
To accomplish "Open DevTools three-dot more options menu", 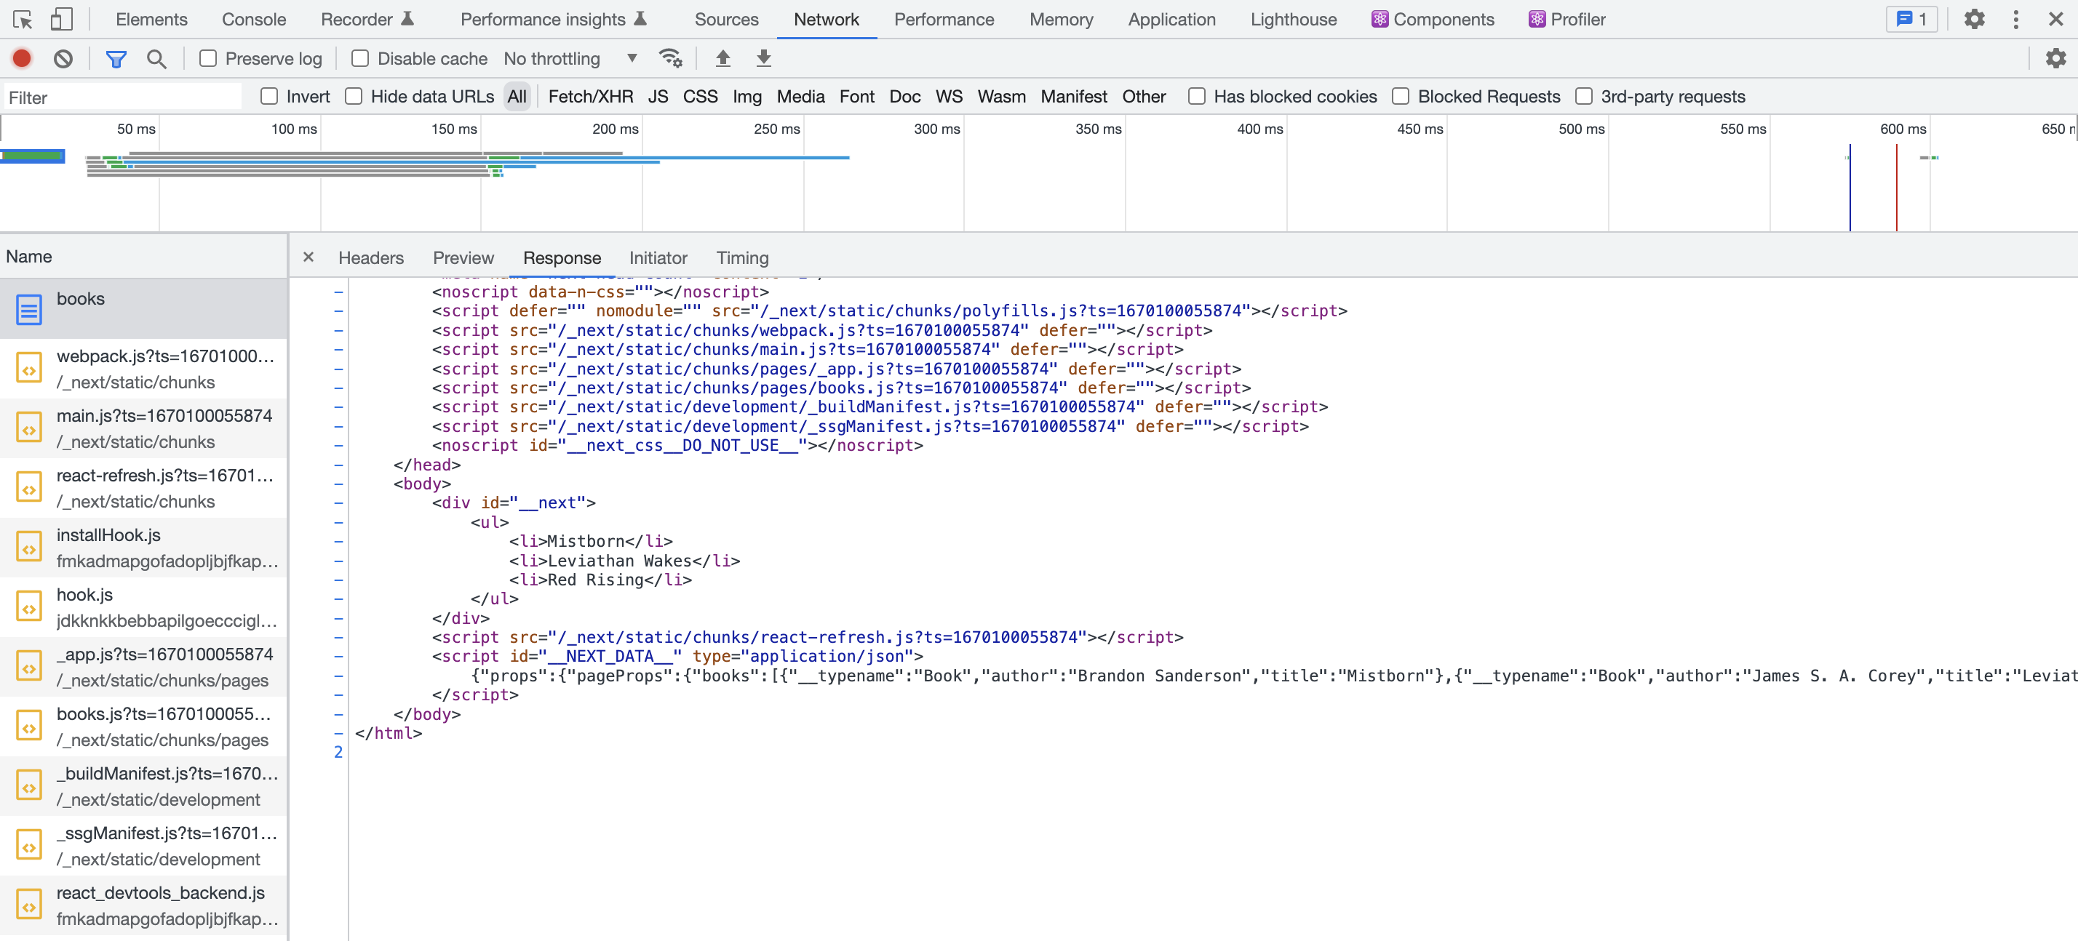I will 2015,20.
